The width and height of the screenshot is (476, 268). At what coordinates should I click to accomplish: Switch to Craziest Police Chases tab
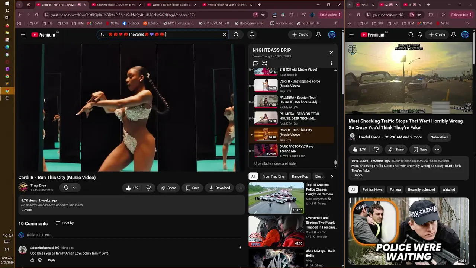[116, 5]
